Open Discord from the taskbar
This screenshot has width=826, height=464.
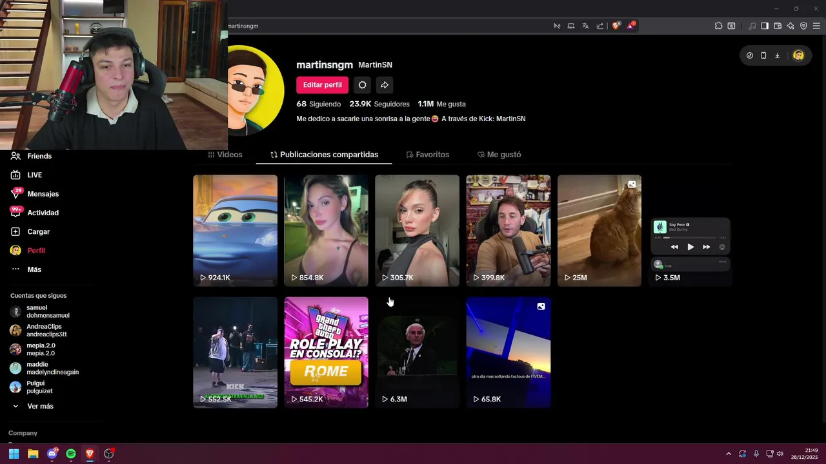(52, 454)
